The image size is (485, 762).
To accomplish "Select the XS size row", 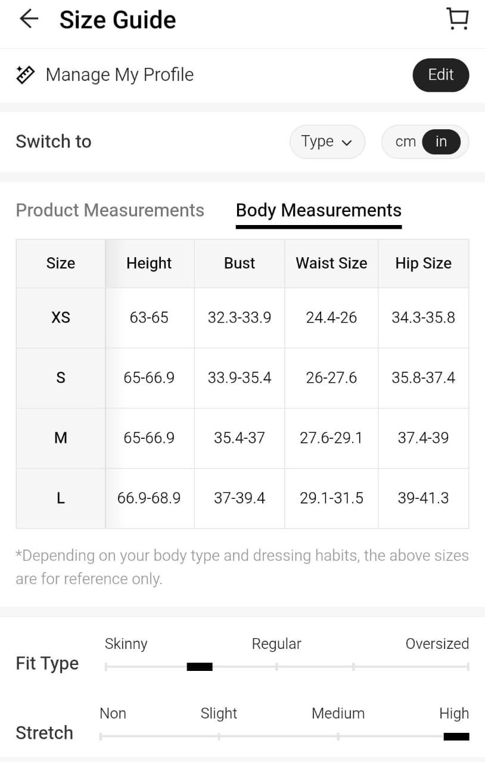I will coord(61,318).
